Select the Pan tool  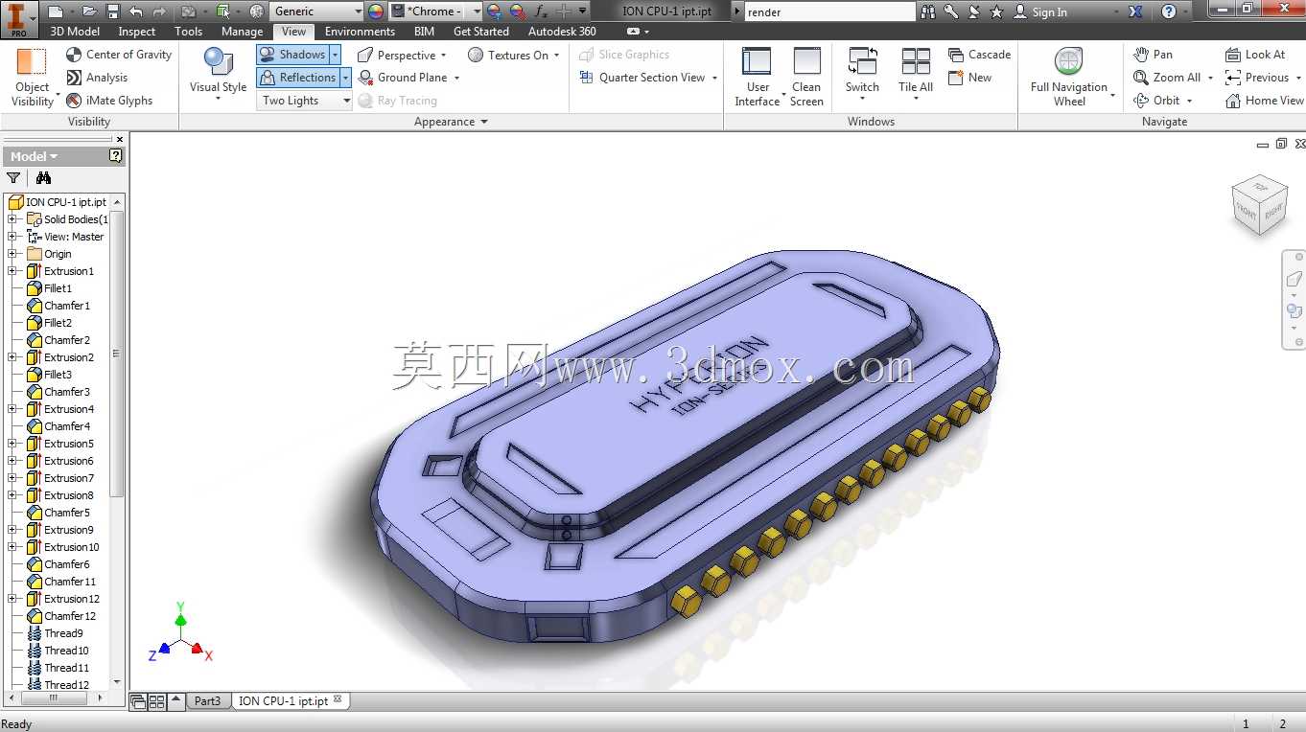coord(1153,55)
